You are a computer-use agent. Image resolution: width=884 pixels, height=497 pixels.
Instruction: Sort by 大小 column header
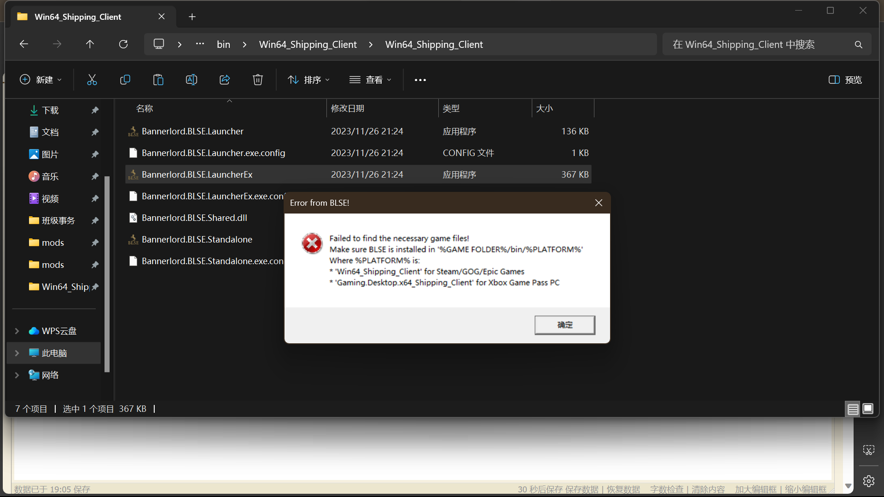pos(563,109)
